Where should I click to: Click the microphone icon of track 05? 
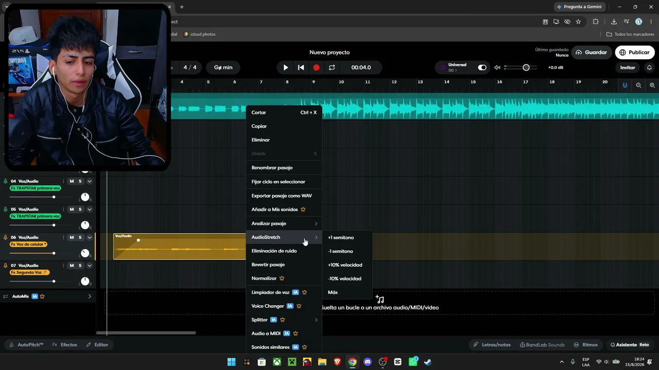coord(6,209)
